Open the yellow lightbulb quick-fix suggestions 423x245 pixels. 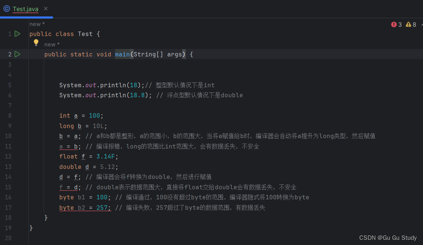(x=36, y=43)
